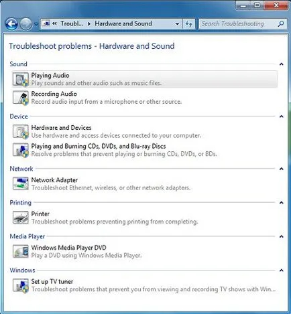
Task: Click the Troubl... breadcrumb segment
Action: point(72,23)
